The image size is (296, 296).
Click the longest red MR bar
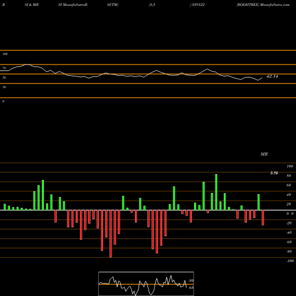[111, 234]
